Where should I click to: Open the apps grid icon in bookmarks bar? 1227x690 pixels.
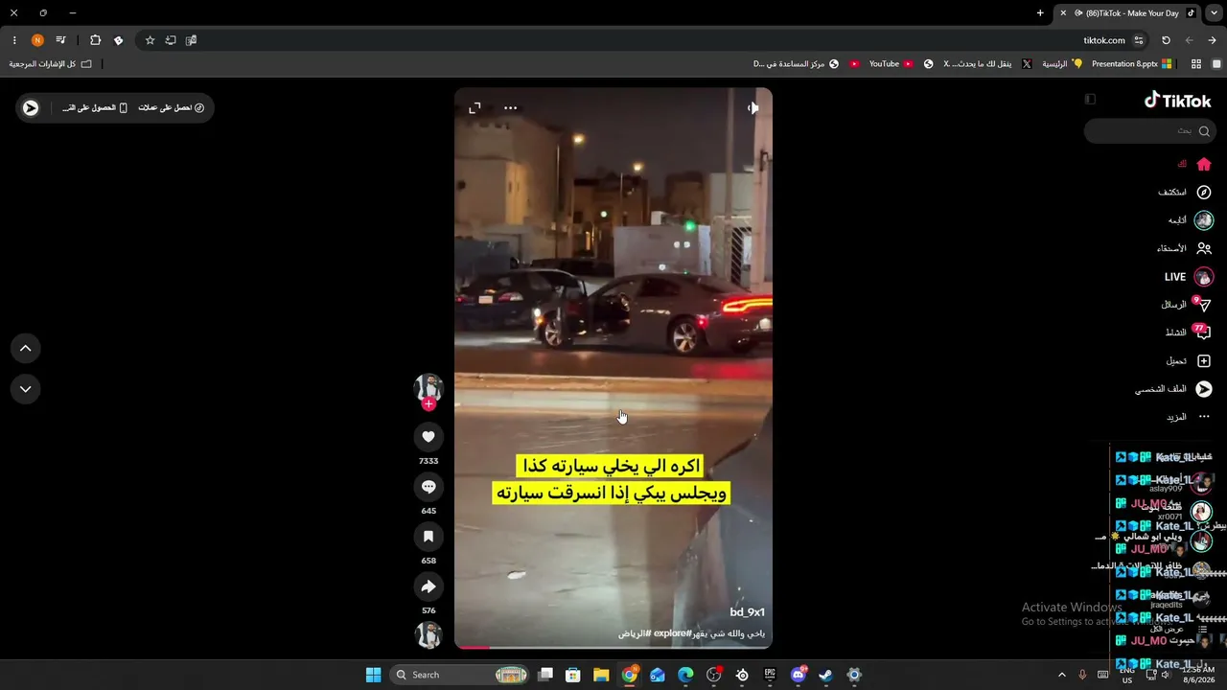tap(1196, 64)
